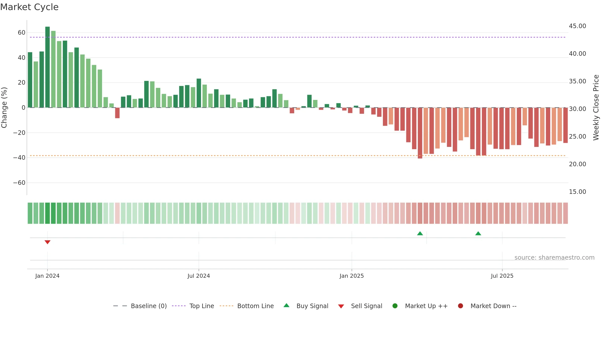
Task: Click the orange dotted Bottom Line legend swatch
Action: (226, 306)
